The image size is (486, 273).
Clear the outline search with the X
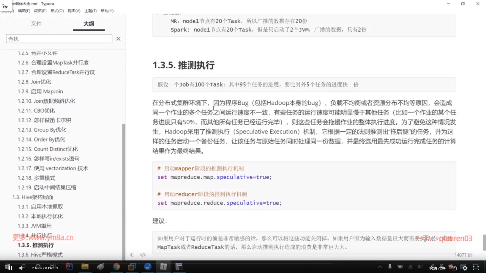(118, 39)
